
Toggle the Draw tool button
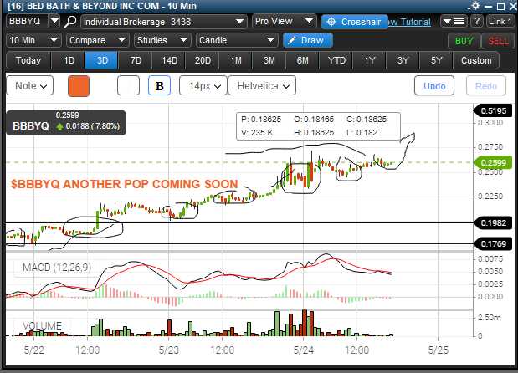(308, 40)
